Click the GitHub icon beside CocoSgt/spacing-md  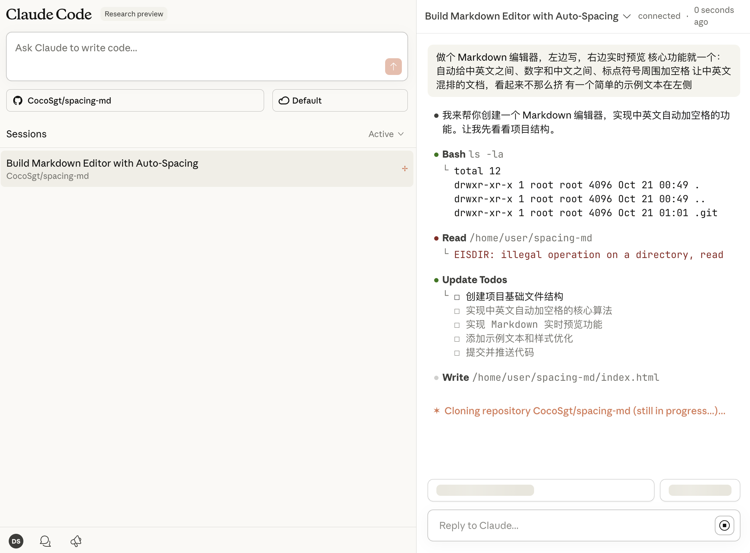[x=18, y=100]
